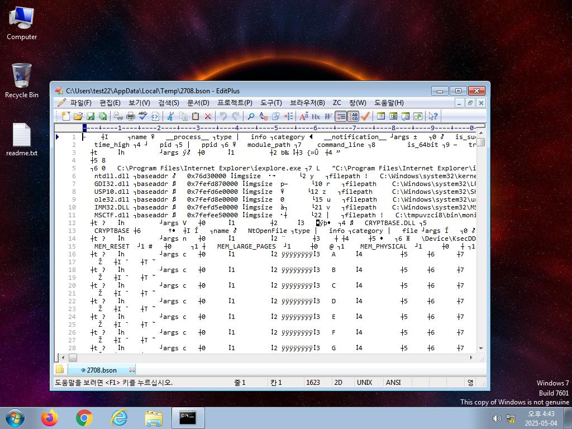Create a new document with New icon

tap(66, 116)
